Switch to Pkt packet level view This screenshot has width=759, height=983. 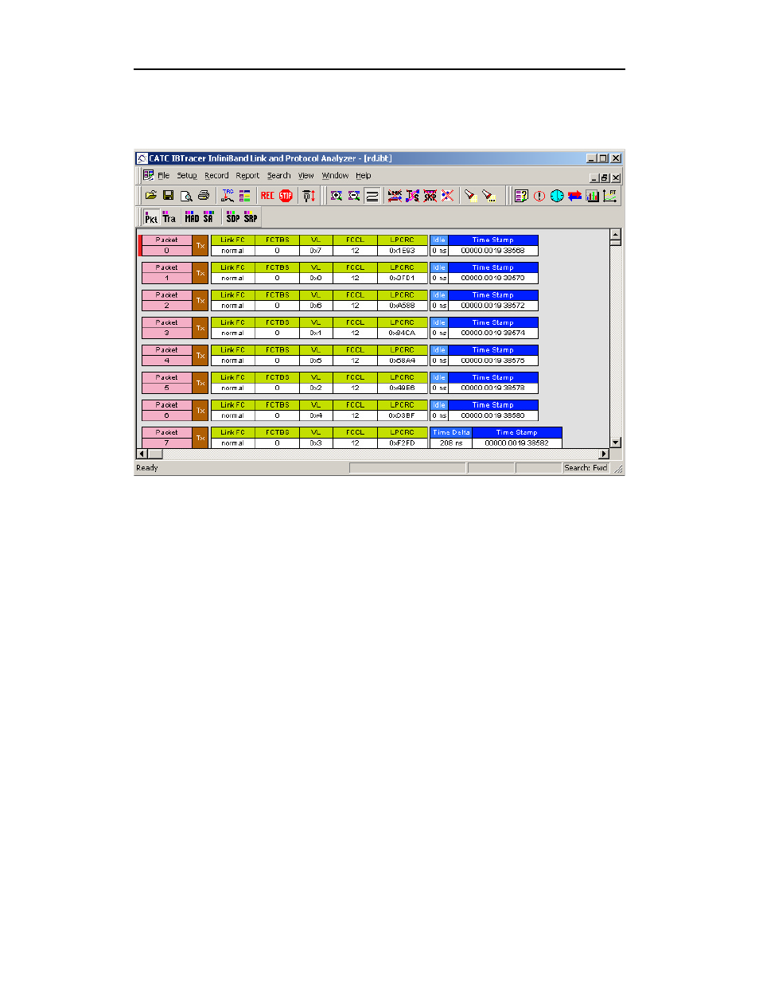point(151,217)
